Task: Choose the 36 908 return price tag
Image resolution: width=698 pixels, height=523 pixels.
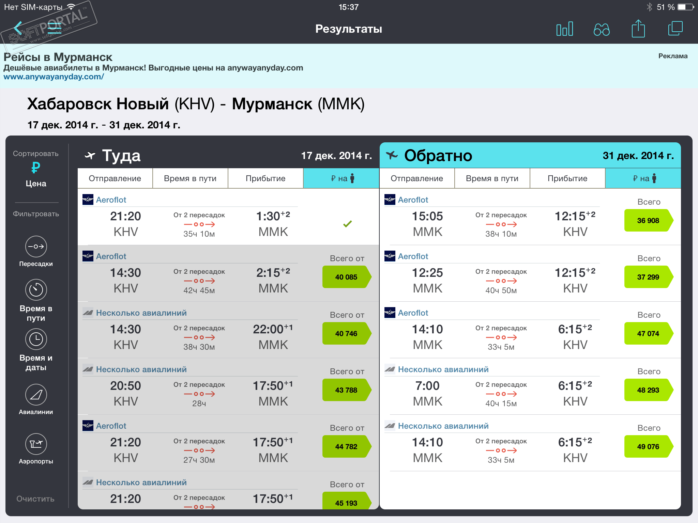Action: [x=648, y=221]
